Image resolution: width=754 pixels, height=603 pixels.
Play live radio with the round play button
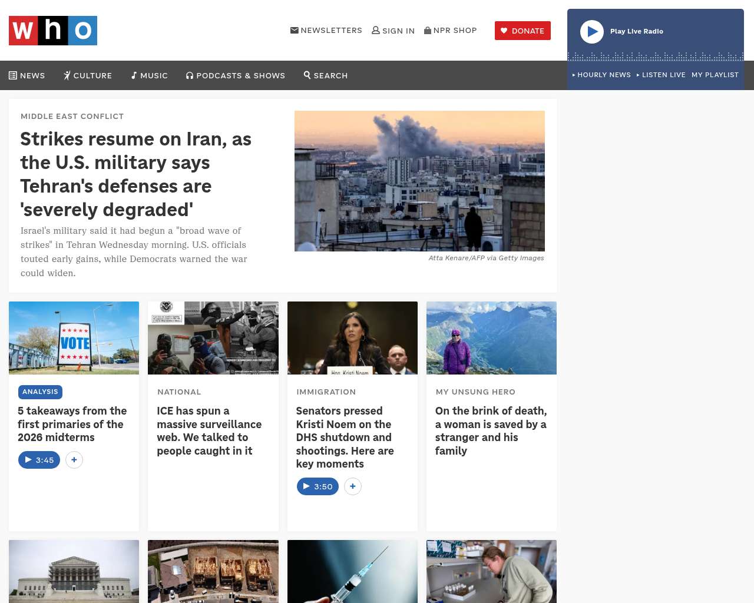point(592,32)
